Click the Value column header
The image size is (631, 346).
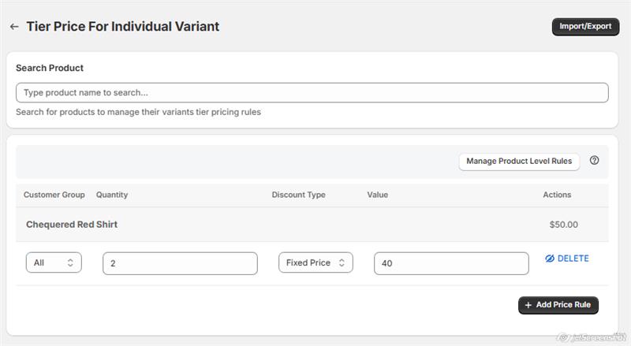(x=378, y=195)
